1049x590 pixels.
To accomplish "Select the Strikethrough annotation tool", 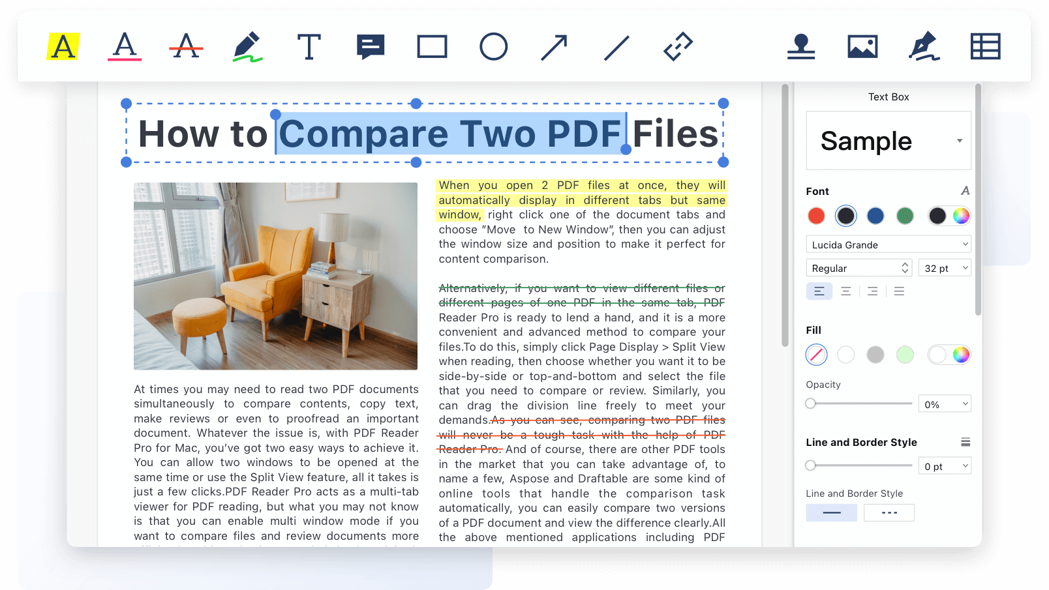I will (186, 47).
